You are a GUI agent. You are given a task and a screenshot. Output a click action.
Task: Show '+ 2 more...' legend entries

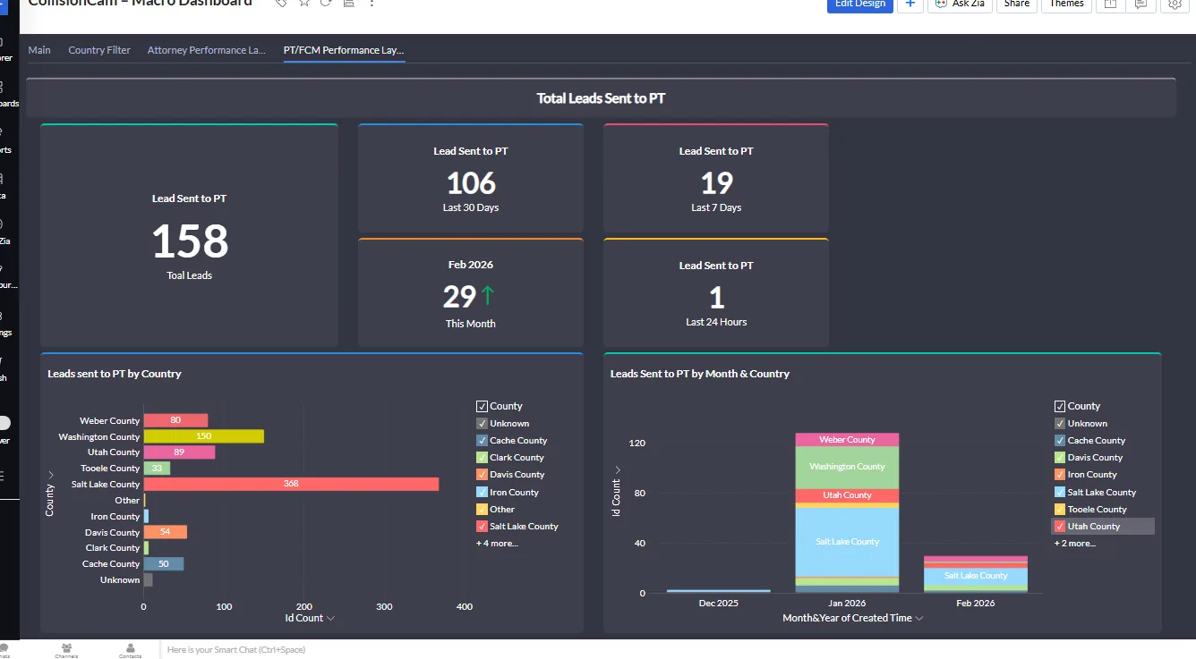coord(1075,544)
